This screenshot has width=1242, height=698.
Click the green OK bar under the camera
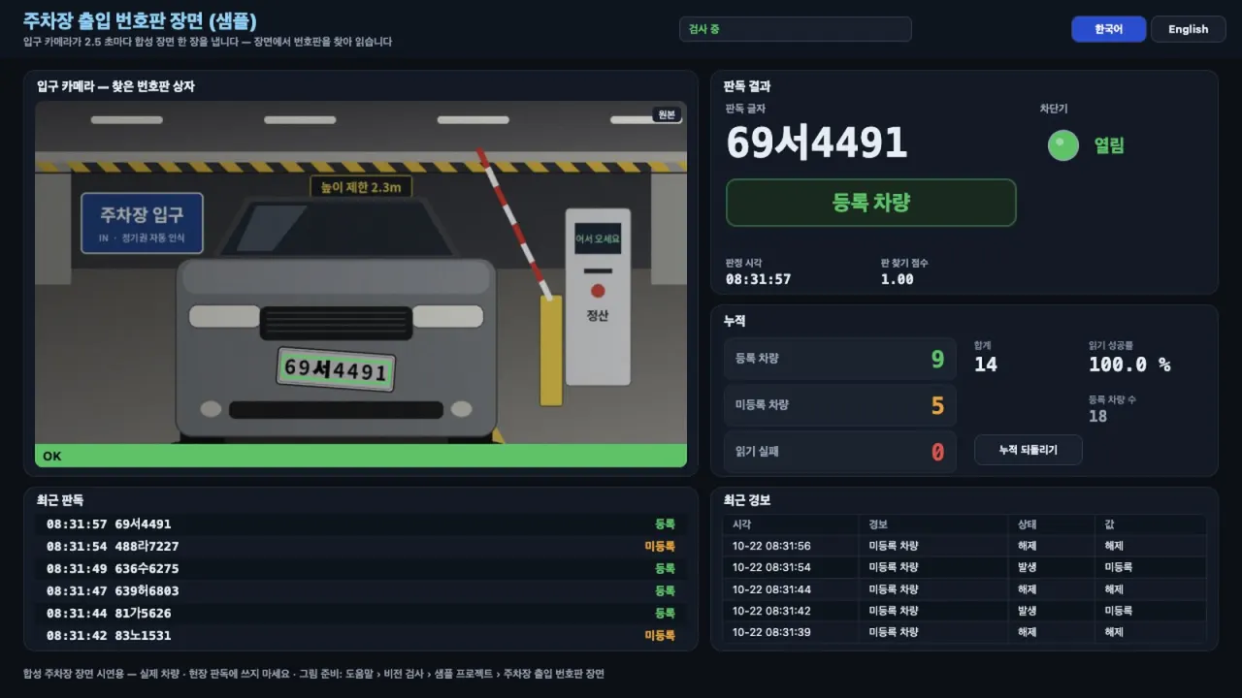[361, 456]
